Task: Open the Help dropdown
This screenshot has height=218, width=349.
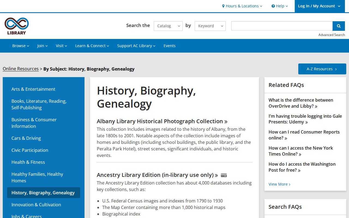Action: pos(280,6)
